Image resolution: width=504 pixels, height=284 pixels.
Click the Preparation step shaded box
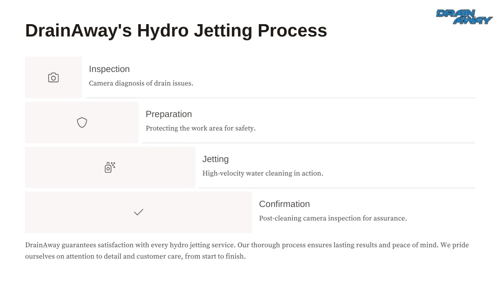coord(82,122)
